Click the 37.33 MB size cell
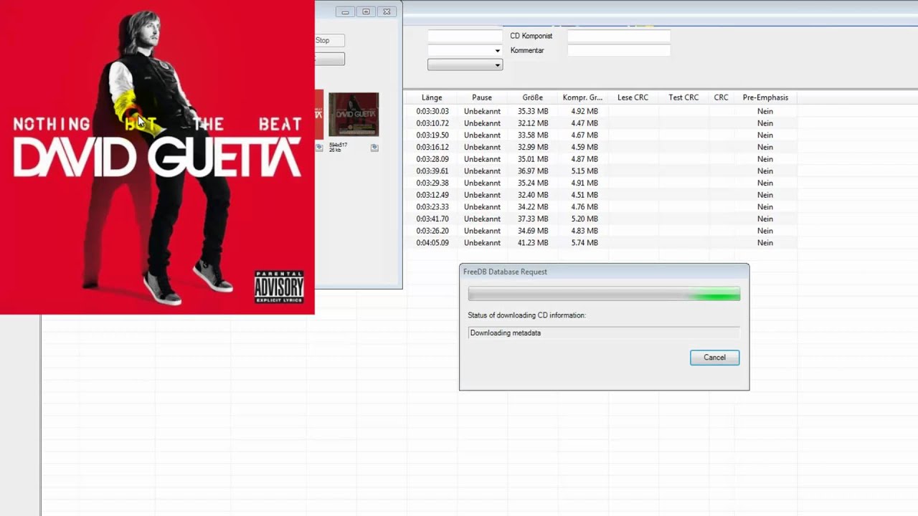 (533, 219)
